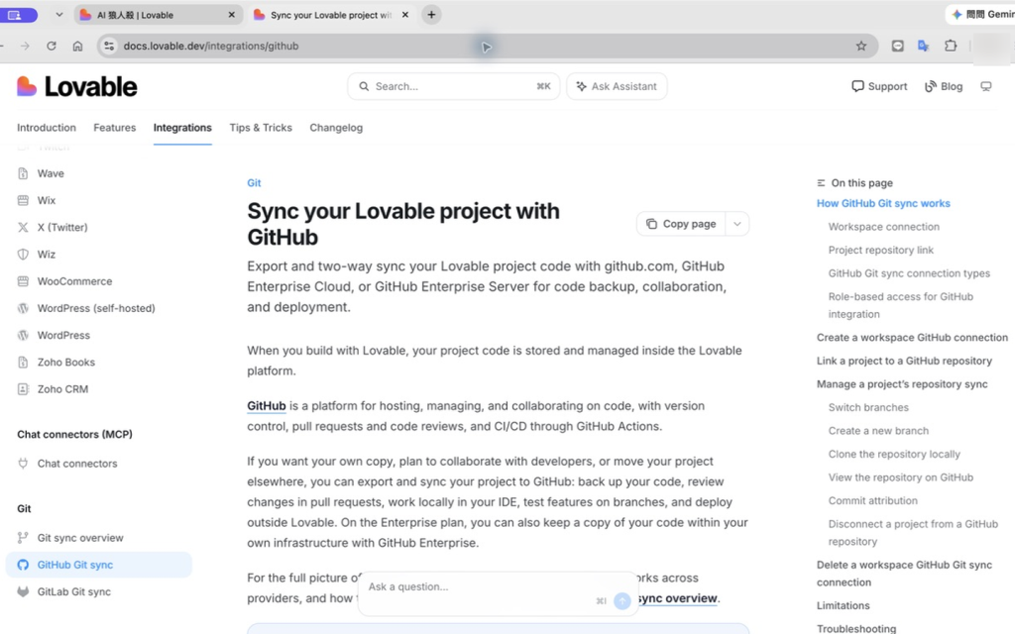This screenshot has height=634, width=1015.
Task: Jump to Link a project to GitHub repository
Action: tap(904, 361)
